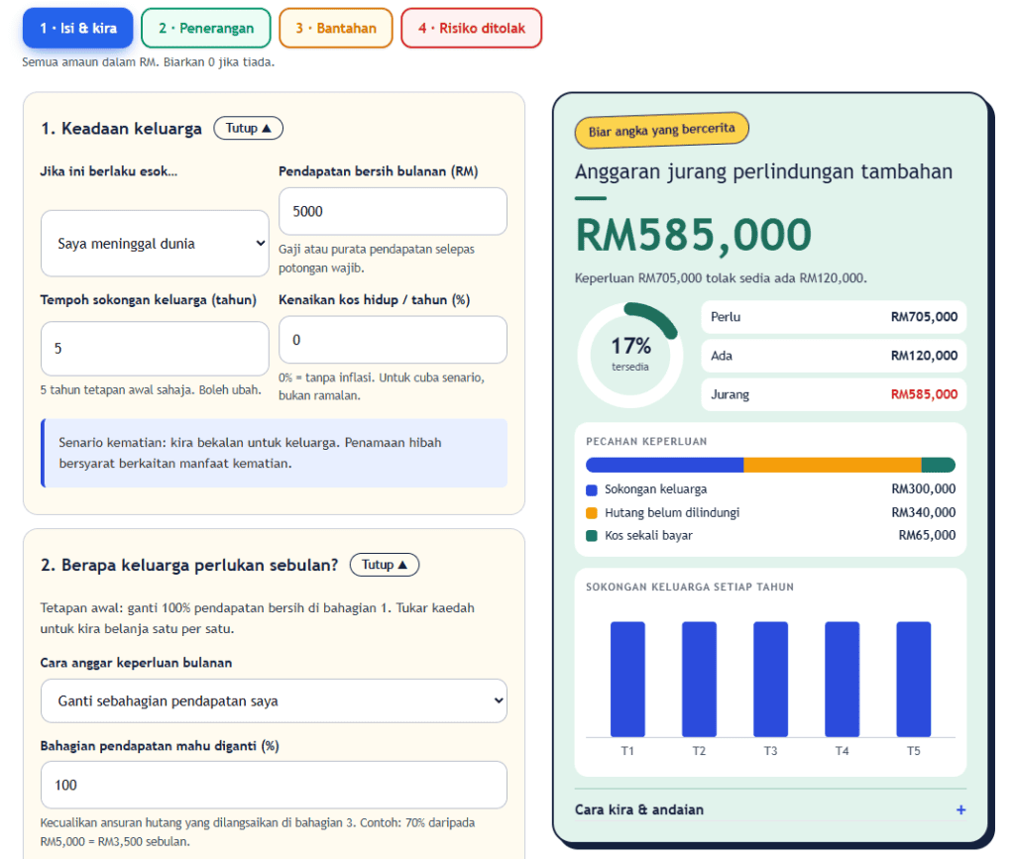
Task: Click the blue Sokongan keluarga legend swatch
Action: (591, 489)
